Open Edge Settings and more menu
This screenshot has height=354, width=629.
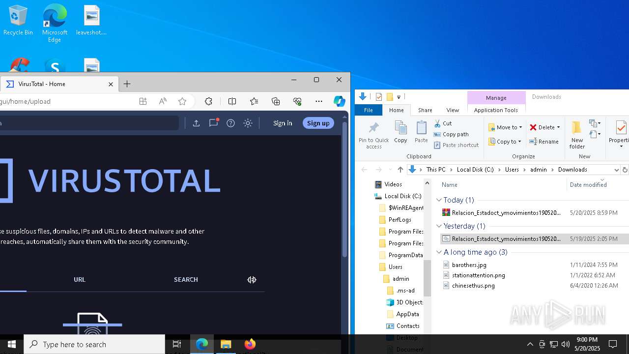click(x=319, y=101)
